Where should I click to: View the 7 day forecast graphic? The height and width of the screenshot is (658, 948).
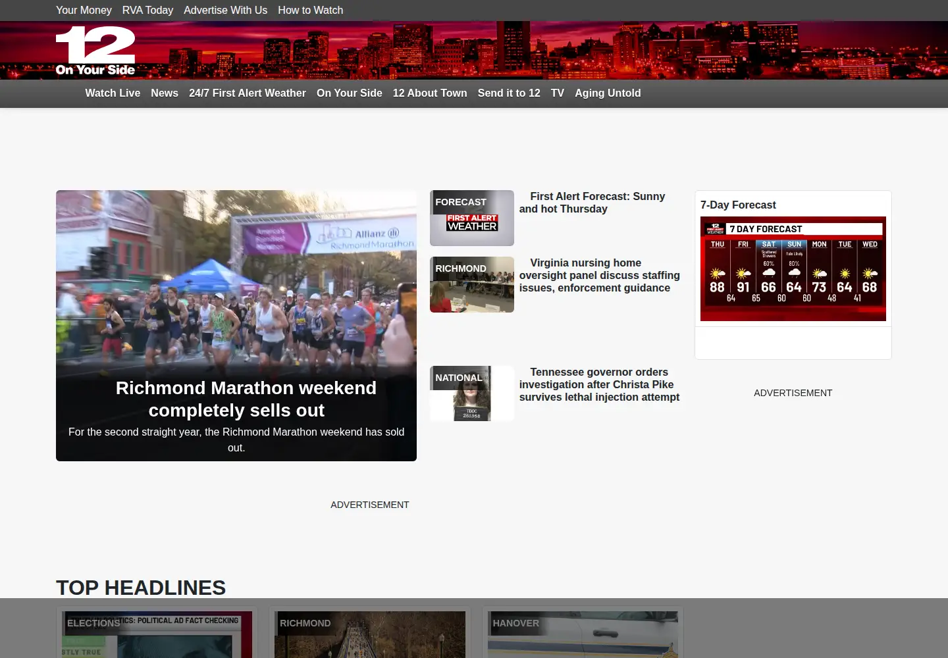[793, 268]
